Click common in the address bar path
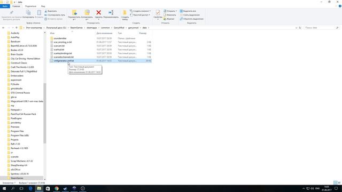The image size is (342, 192). click(x=105, y=28)
